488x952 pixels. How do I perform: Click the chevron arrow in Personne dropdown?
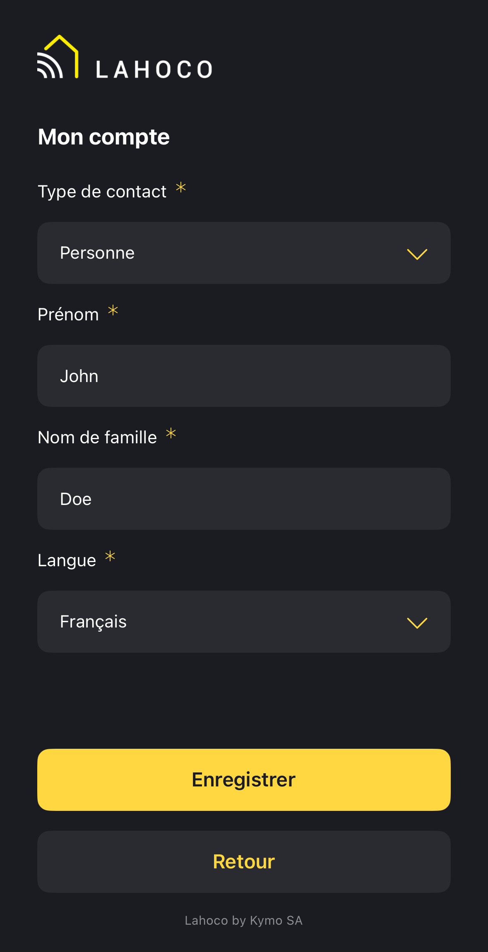pos(417,254)
